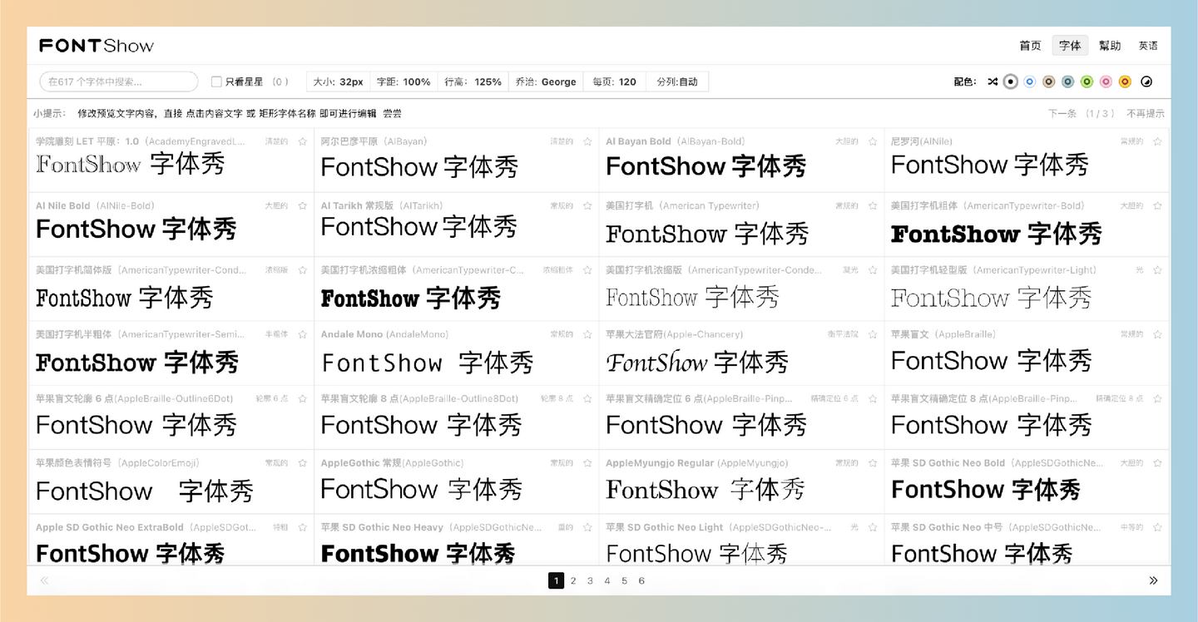Star the 美国打字机浓缩版 font
The image size is (1198, 622).
click(x=873, y=270)
